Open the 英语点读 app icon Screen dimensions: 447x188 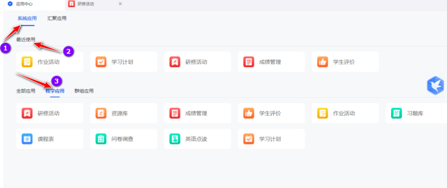coord(175,139)
